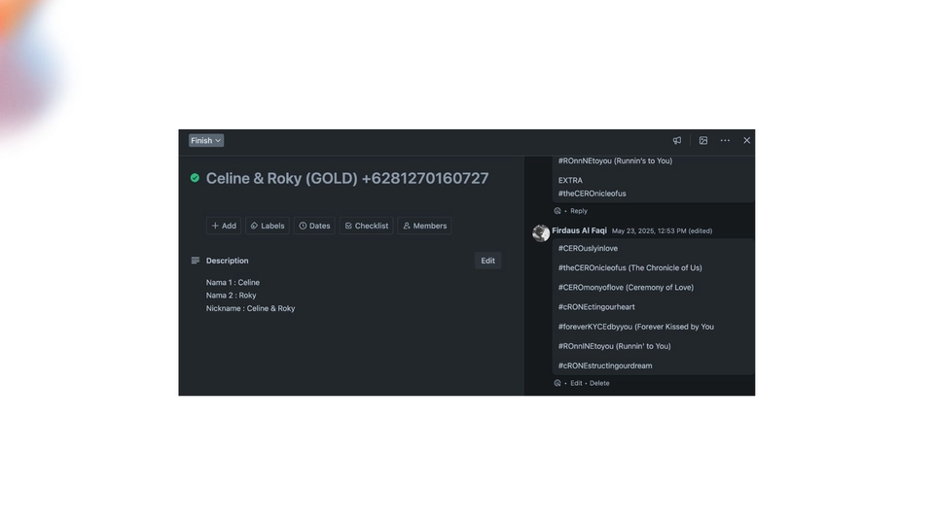This screenshot has height=525, width=934.
Task: Reply to the comment ending in EXTRA
Action: point(579,211)
